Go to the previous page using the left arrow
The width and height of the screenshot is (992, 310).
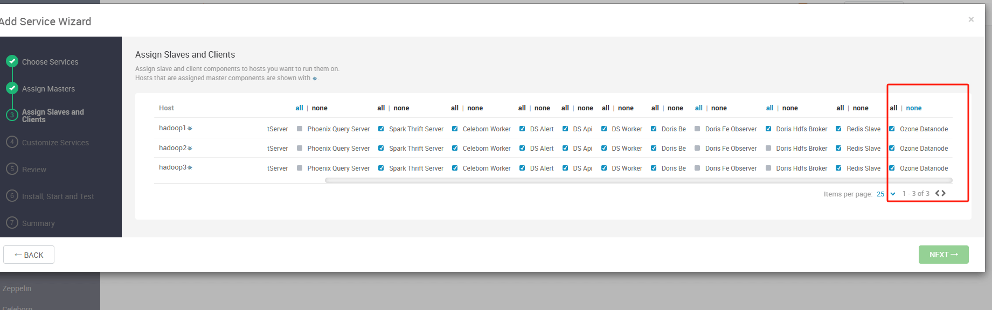[938, 193]
